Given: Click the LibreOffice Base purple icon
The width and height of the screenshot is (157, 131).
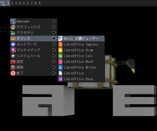Looking at the screenshot, I should tap(60, 79).
